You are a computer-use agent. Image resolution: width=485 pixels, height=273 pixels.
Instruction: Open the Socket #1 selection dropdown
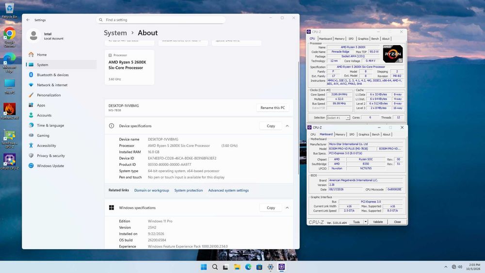(338, 118)
